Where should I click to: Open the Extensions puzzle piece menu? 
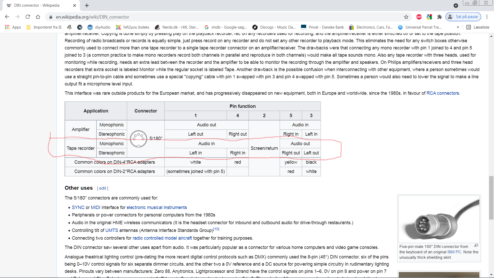439,17
